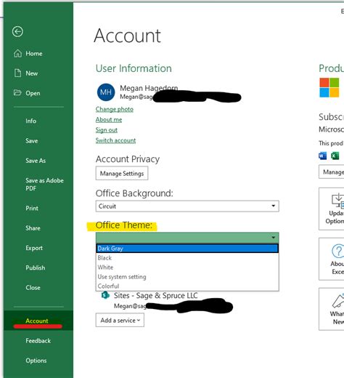
Task: Click the SharePoint Sites icon
Action: coord(105,295)
